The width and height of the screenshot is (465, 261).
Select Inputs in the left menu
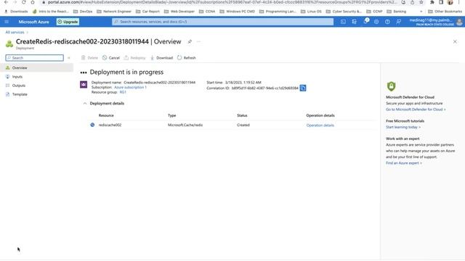[36, 77]
